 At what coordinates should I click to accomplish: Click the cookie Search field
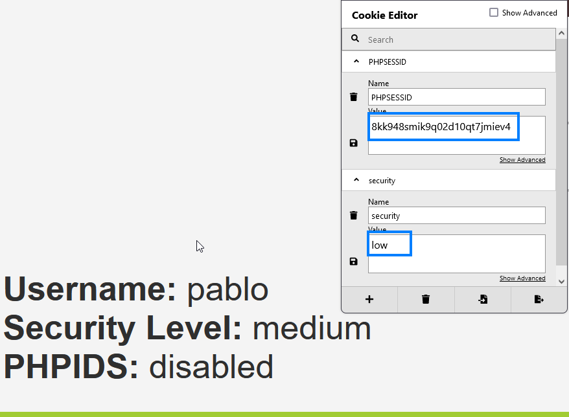[454, 39]
